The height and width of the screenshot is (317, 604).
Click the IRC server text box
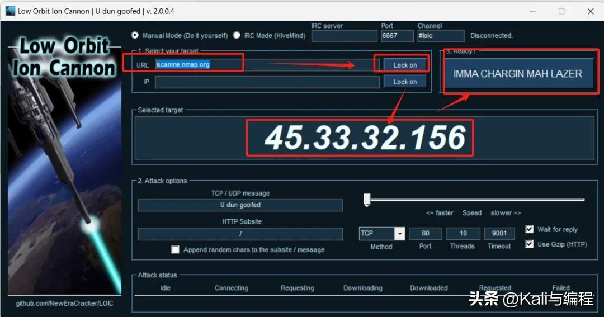[x=344, y=36]
